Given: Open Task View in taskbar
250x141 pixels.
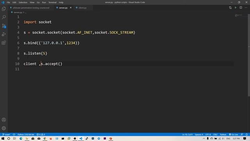Looking at the screenshot, I should tap(14, 138).
